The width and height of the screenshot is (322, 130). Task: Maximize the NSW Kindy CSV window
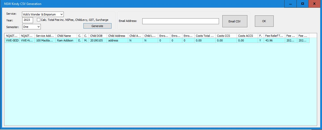[x=302, y=4]
